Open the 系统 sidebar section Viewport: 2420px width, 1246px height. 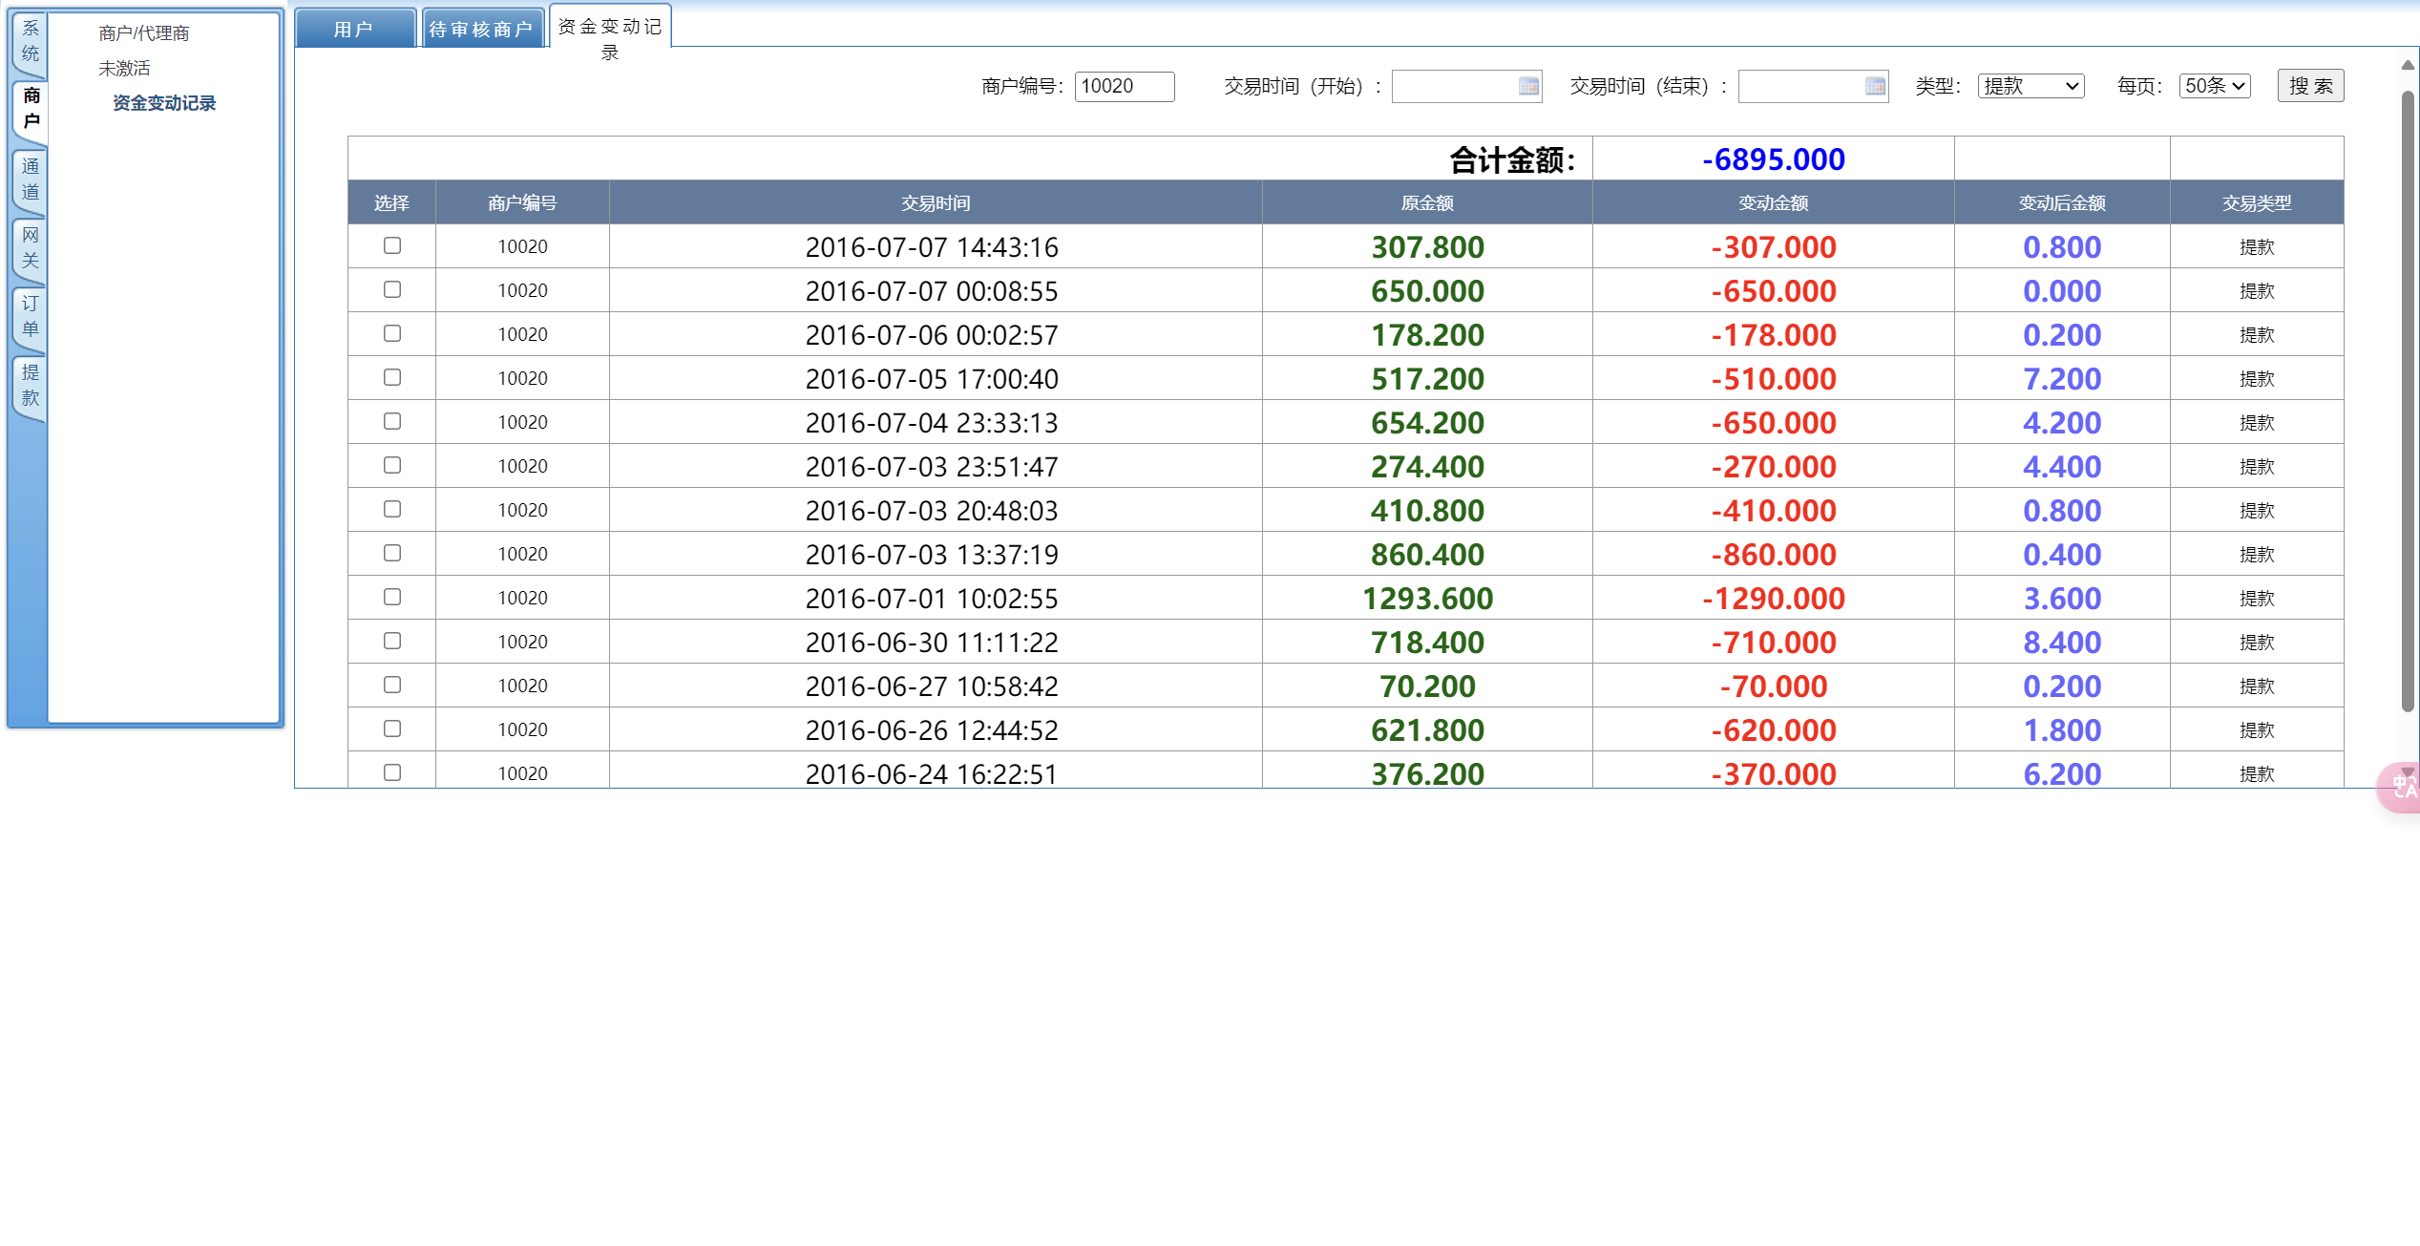(x=31, y=41)
